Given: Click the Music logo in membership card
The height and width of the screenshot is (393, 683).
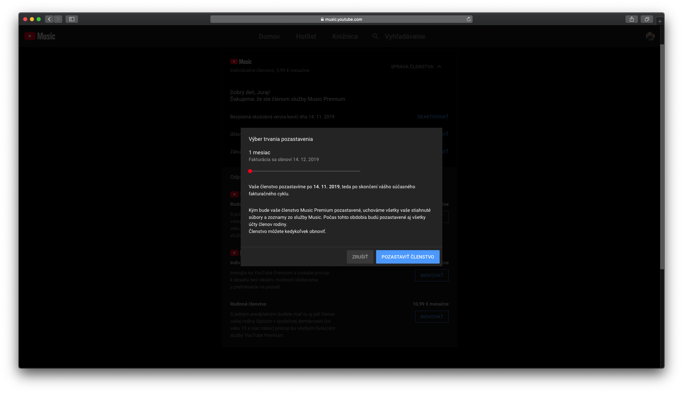Looking at the screenshot, I should (241, 62).
